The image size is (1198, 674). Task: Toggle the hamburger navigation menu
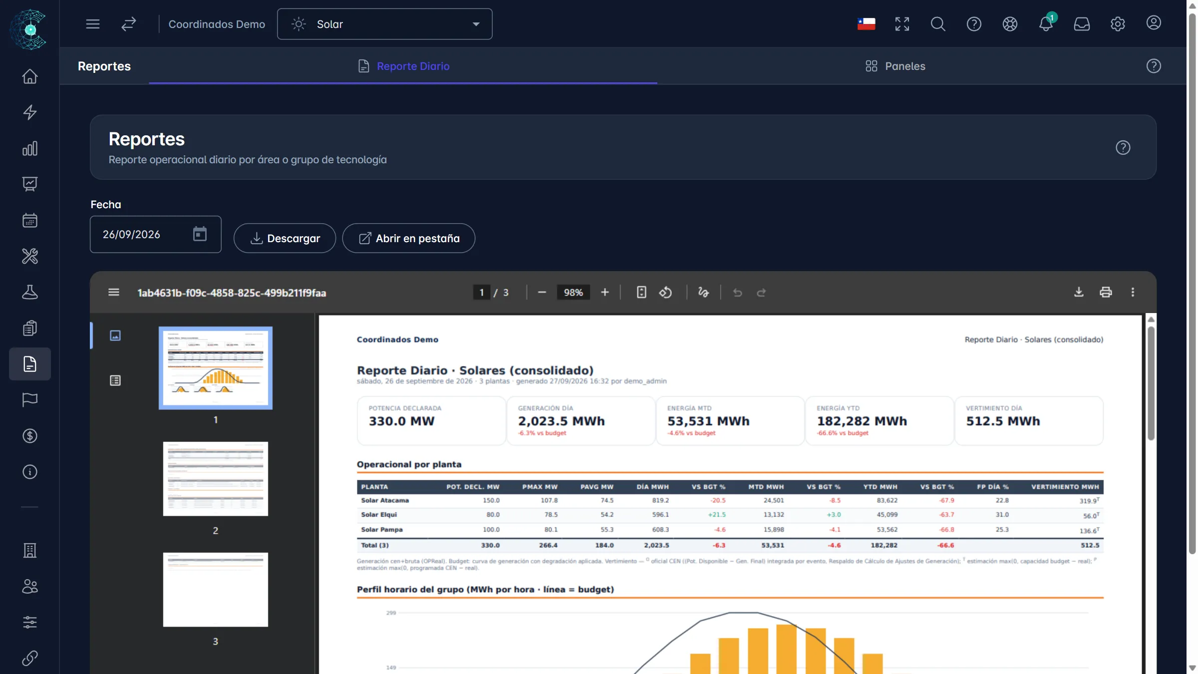coord(93,24)
